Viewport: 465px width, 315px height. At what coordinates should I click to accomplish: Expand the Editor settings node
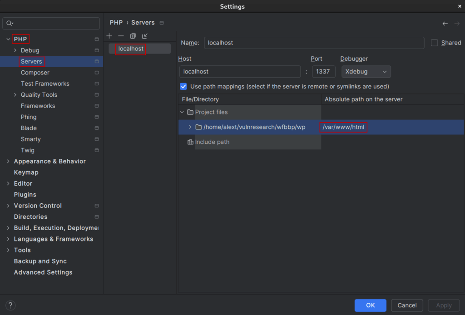(x=8, y=183)
